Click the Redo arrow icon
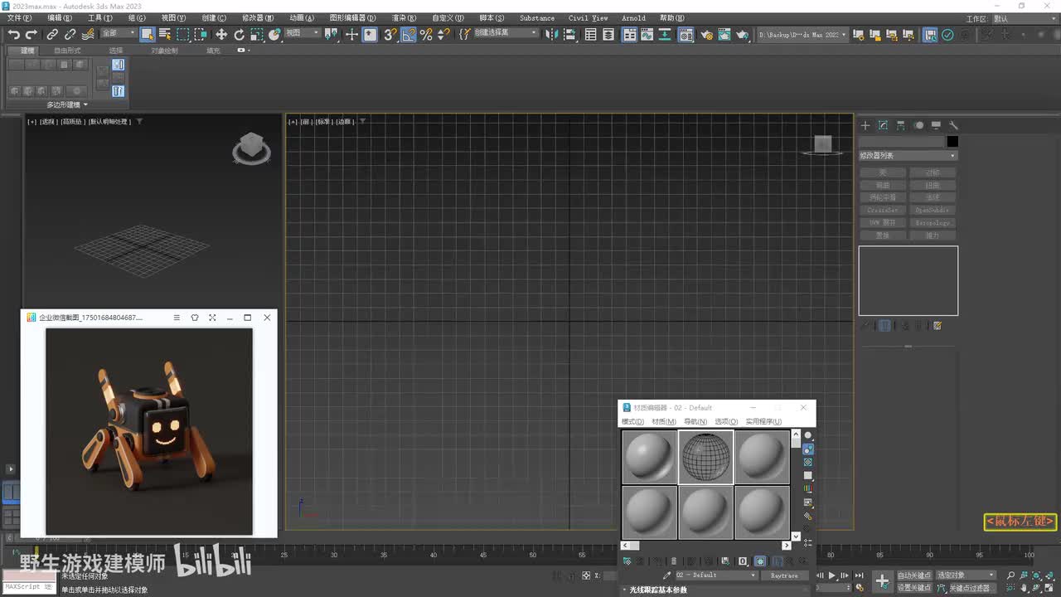This screenshot has width=1061, height=597. click(31, 34)
